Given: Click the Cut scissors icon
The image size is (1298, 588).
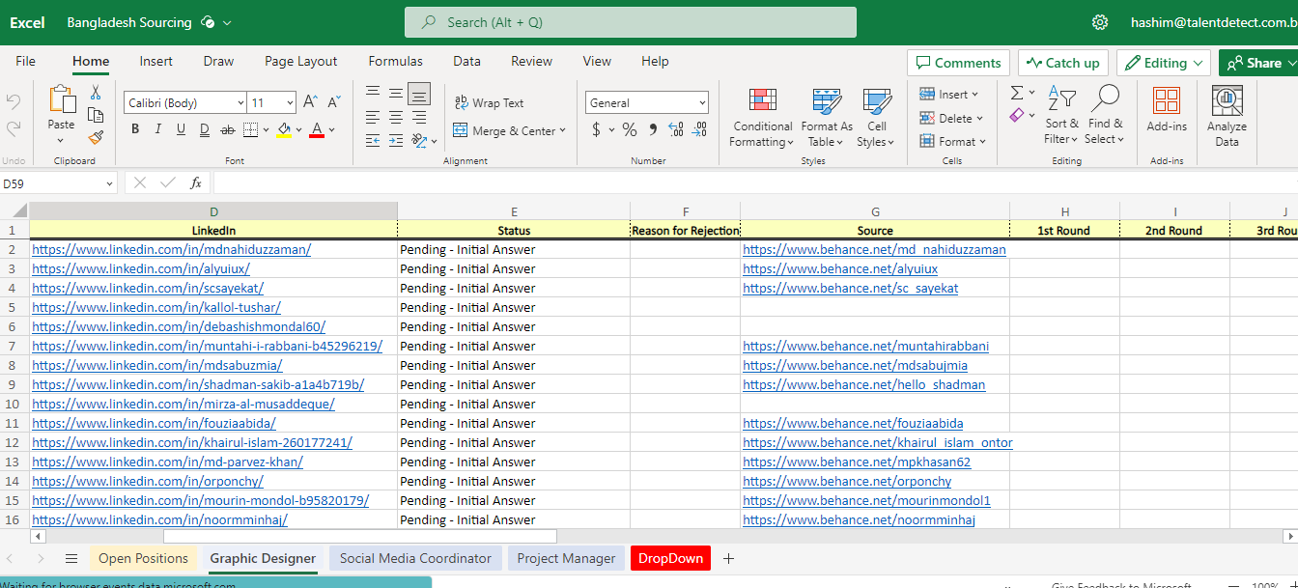Looking at the screenshot, I should [96, 93].
